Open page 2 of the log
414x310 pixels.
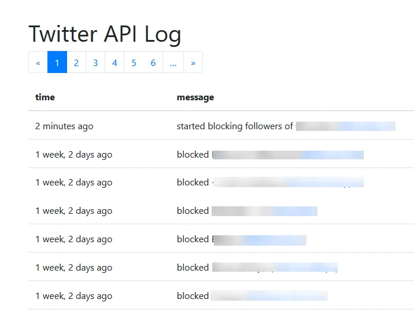(x=76, y=63)
